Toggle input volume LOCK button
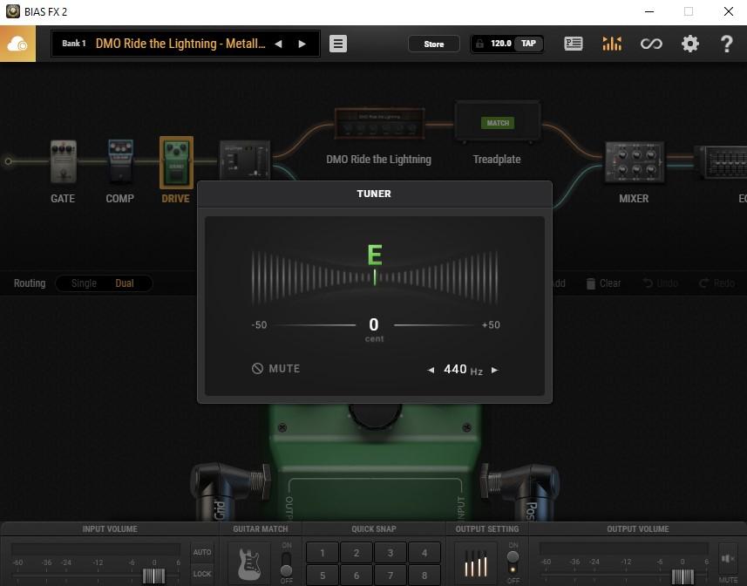 tap(202, 574)
